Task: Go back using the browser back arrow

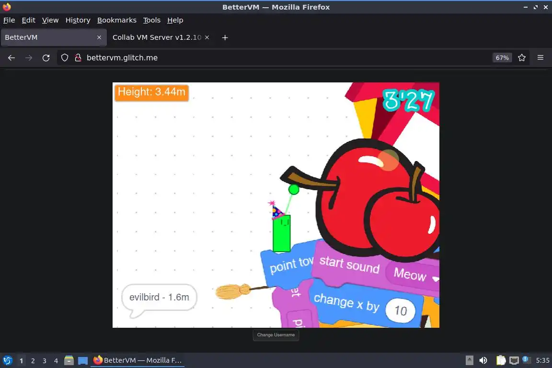Action: click(11, 58)
